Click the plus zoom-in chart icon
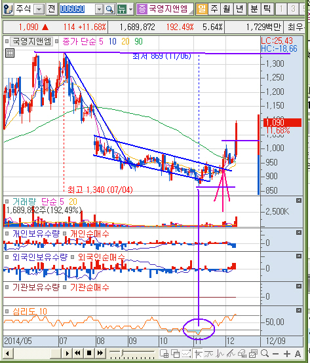 (x=287, y=353)
